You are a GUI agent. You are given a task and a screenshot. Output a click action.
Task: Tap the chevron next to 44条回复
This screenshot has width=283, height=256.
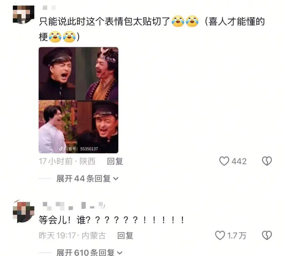(116, 179)
